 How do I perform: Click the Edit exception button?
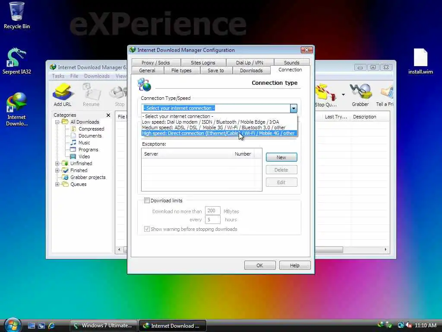281,182
